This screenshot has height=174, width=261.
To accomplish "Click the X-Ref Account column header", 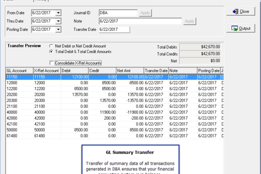I will point(47,70).
